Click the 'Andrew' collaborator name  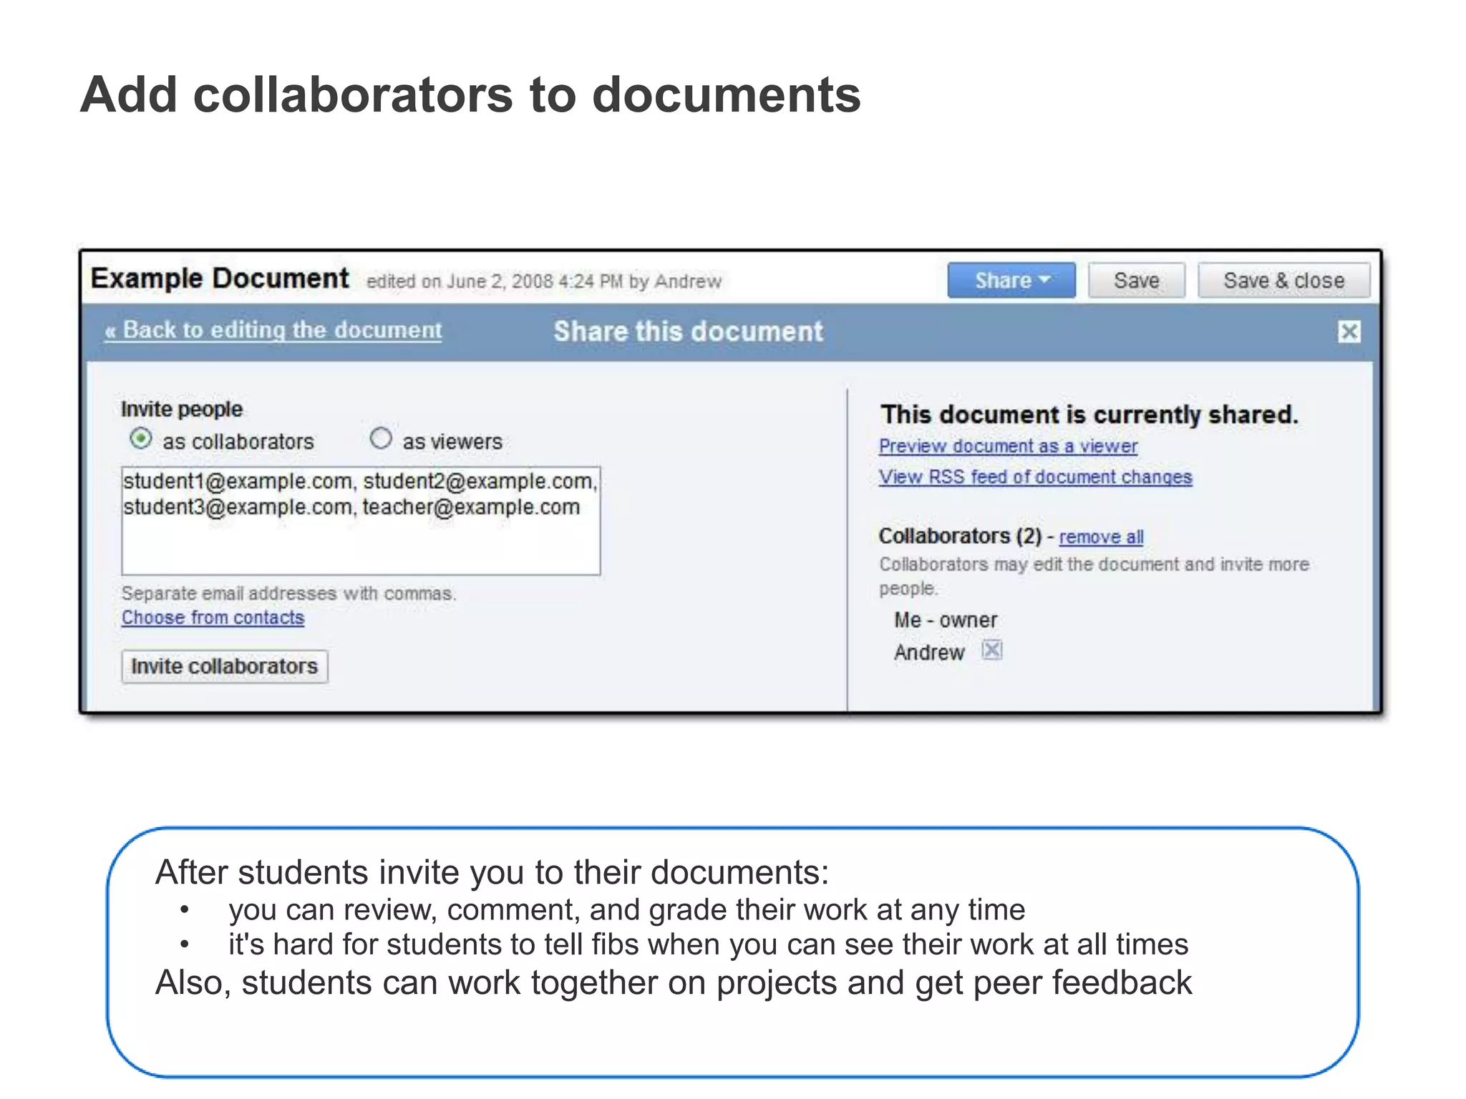[929, 653]
